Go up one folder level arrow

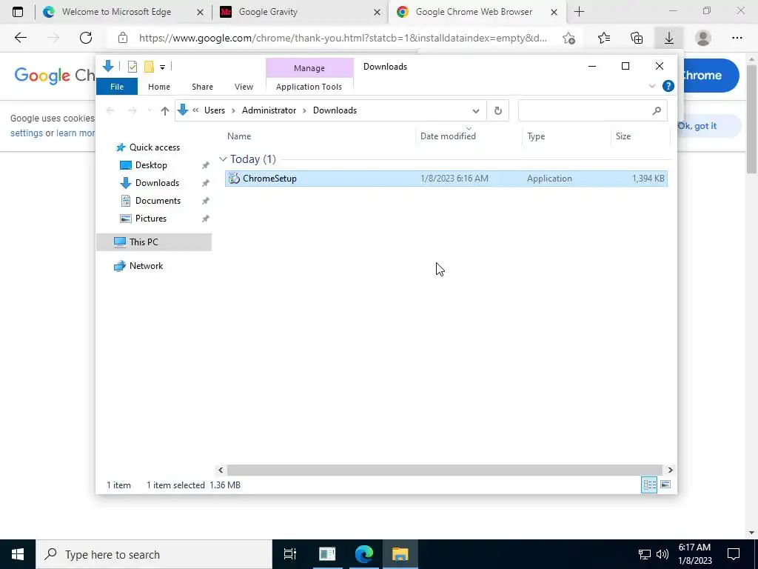tap(165, 111)
